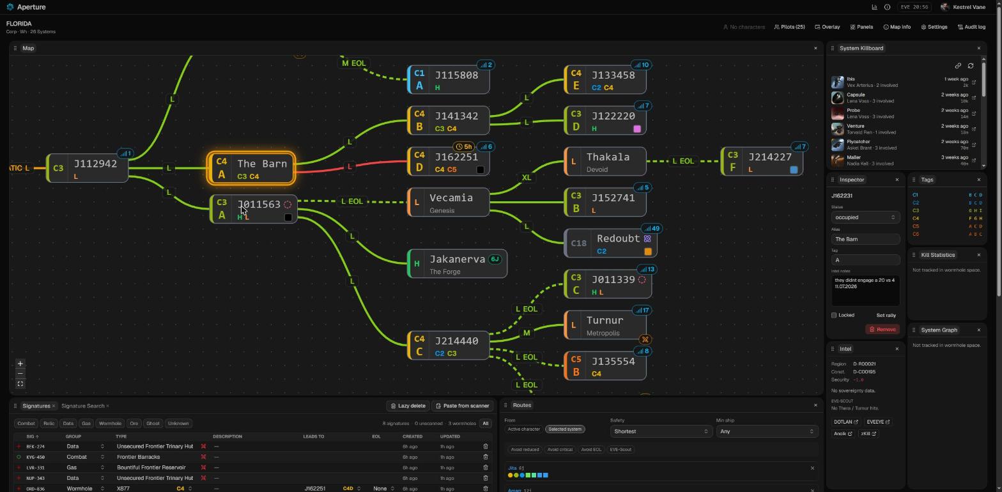Image resolution: width=1002 pixels, height=492 pixels.
Task: Fit map to view with fullscreen icon
Action: [20, 384]
